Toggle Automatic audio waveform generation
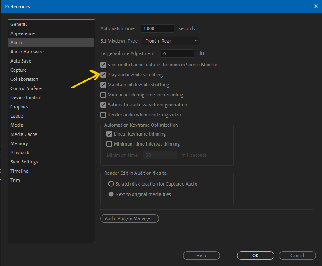This screenshot has width=322, height=266. click(x=103, y=105)
